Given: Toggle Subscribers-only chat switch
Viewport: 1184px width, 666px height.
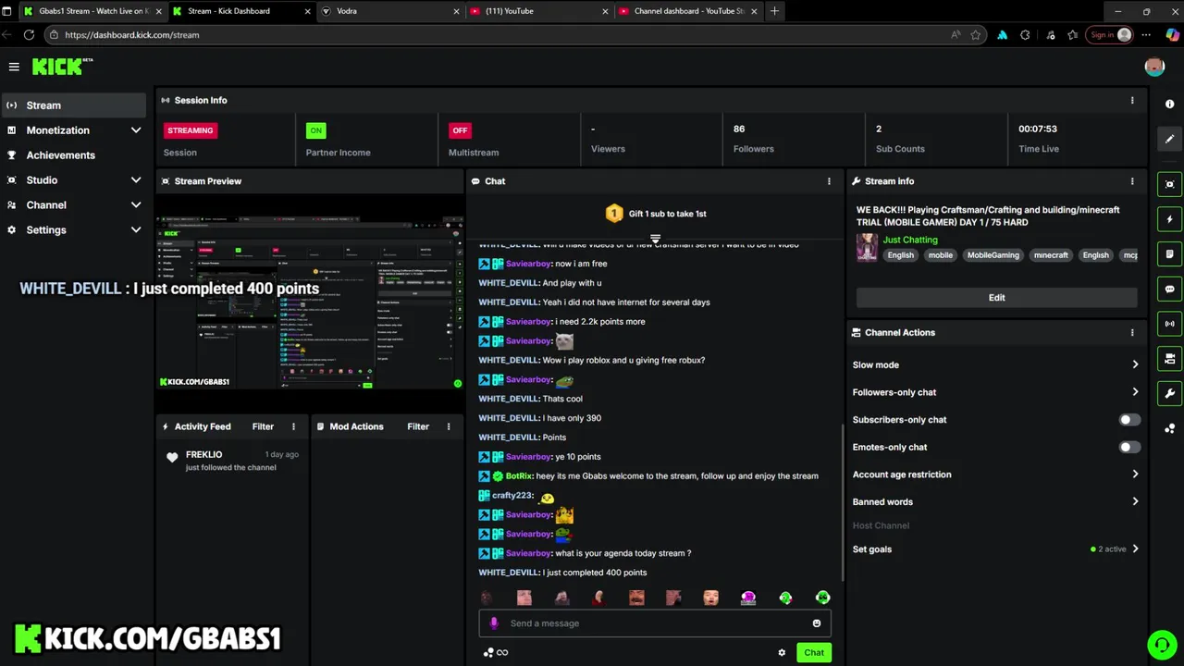Looking at the screenshot, I should point(1128,420).
